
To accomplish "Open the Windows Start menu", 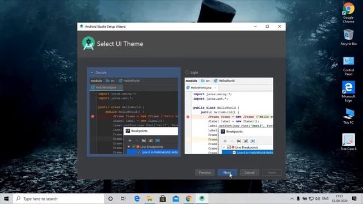I will [6, 199].
